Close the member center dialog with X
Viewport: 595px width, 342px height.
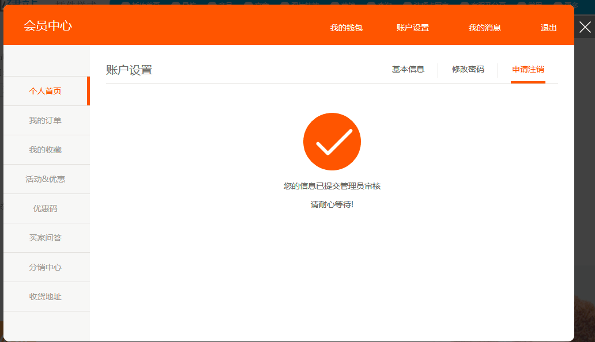pyautogui.click(x=585, y=27)
